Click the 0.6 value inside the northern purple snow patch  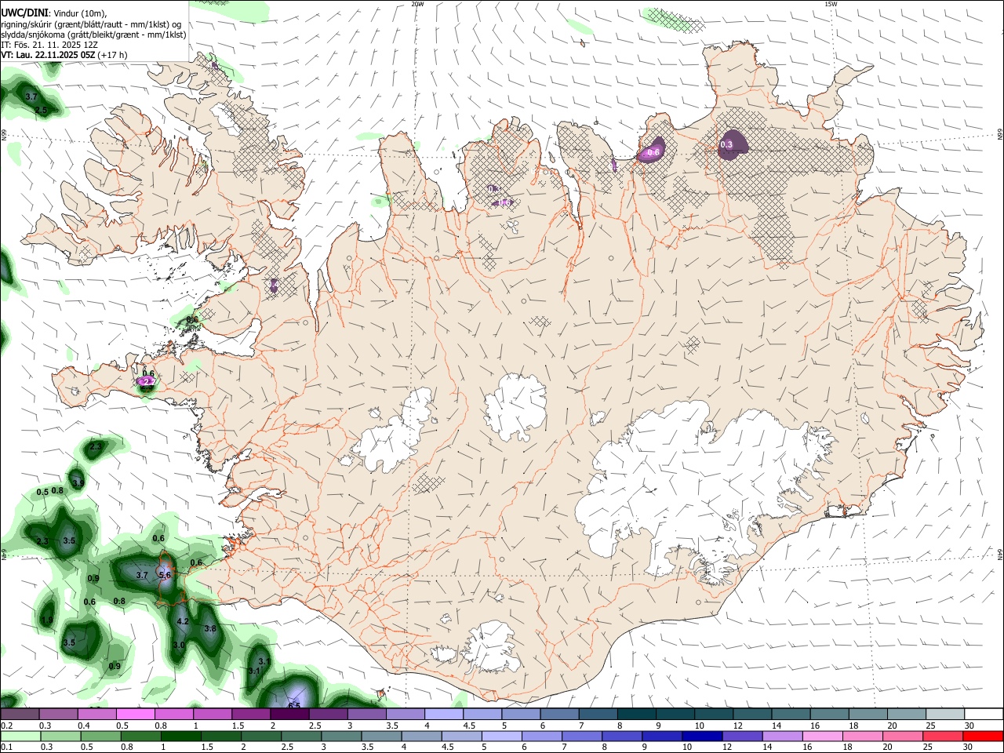(x=653, y=152)
